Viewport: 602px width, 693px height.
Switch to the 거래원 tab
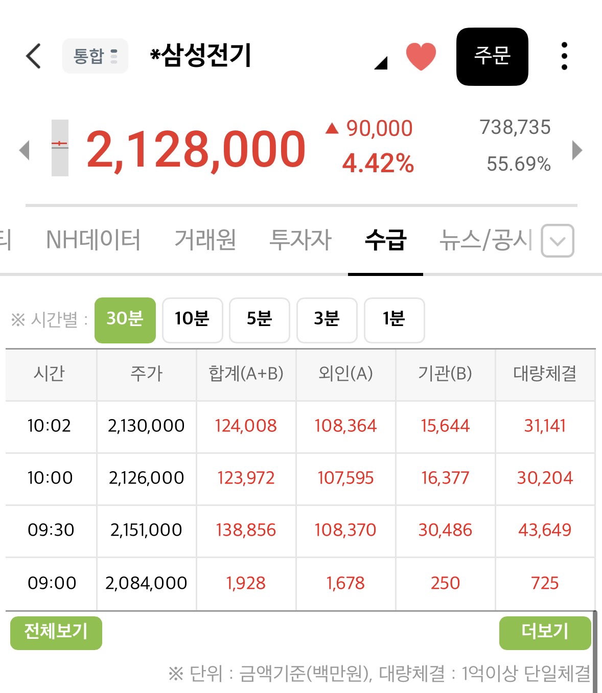pyautogui.click(x=205, y=240)
